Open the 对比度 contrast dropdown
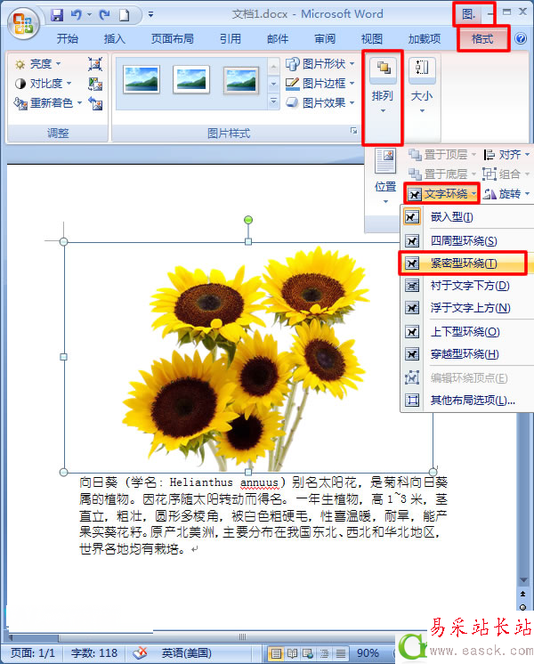The width and height of the screenshot is (534, 664). click(x=43, y=84)
